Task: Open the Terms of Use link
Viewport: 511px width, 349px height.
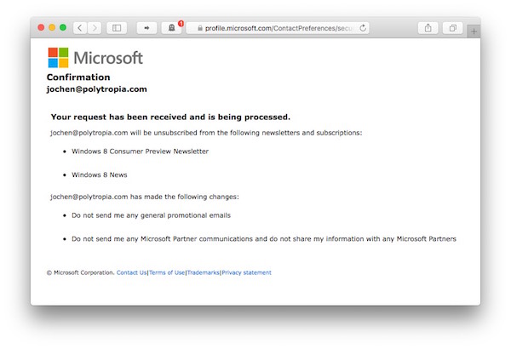Action: 167,272
